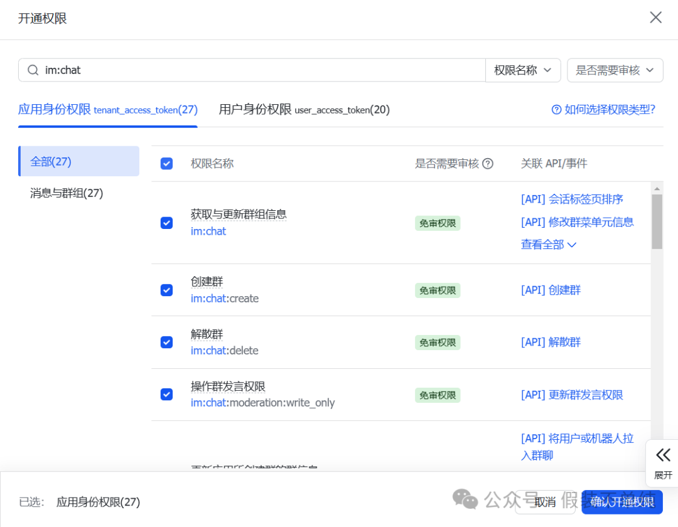Close the 开通权限 dialog
Viewport: 678px width, 527px height.
click(655, 18)
